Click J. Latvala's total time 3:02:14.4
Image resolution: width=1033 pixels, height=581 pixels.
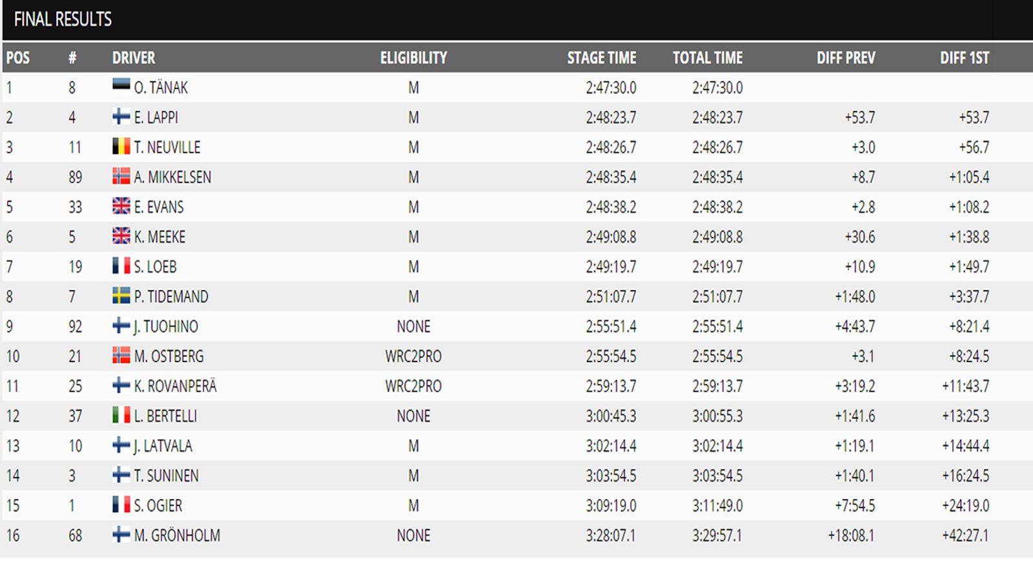click(717, 446)
